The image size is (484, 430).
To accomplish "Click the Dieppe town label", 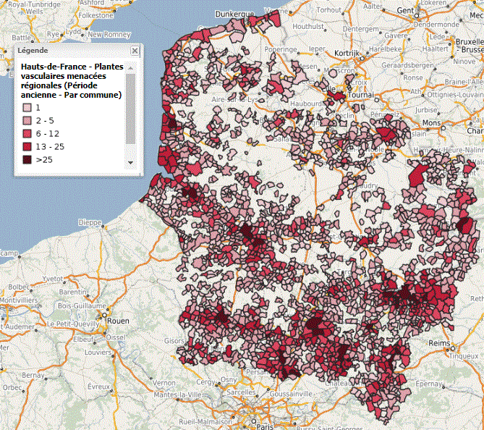I will pos(89,222).
